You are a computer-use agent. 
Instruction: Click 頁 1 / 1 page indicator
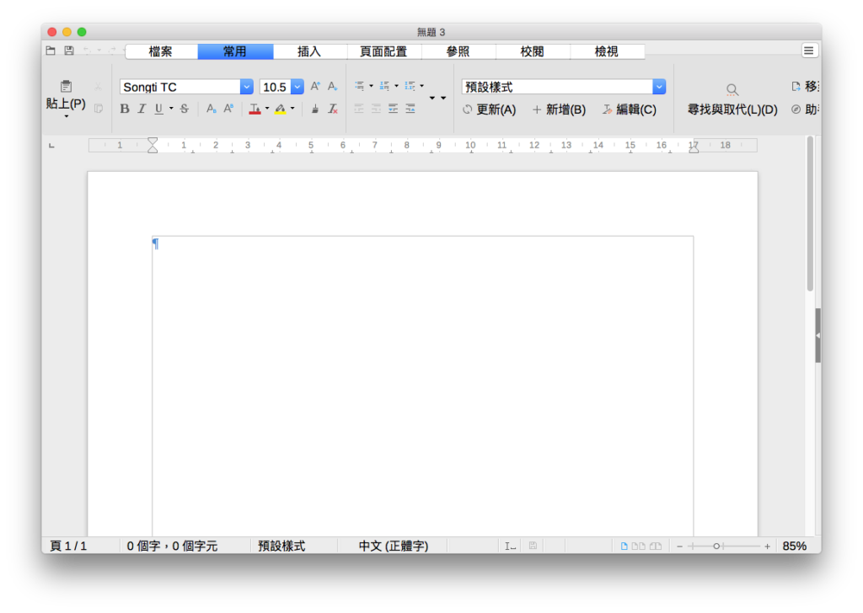(x=68, y=546)
